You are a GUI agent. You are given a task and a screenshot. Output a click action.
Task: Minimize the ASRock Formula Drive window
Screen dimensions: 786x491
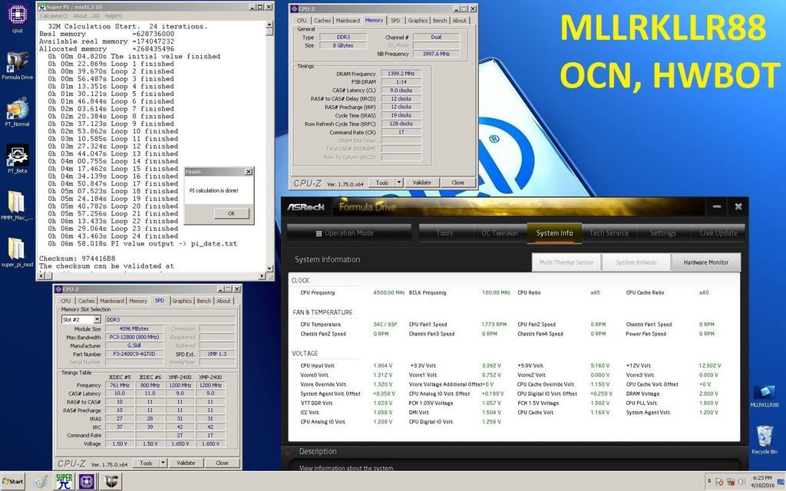click(717, 206)
